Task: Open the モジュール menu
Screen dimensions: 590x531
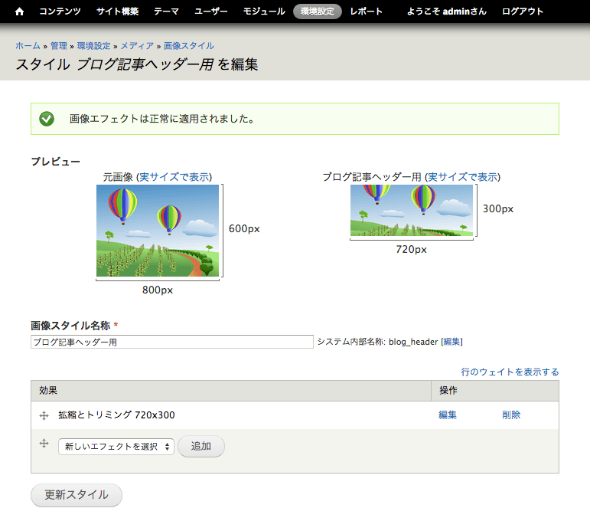Action: 264,11
